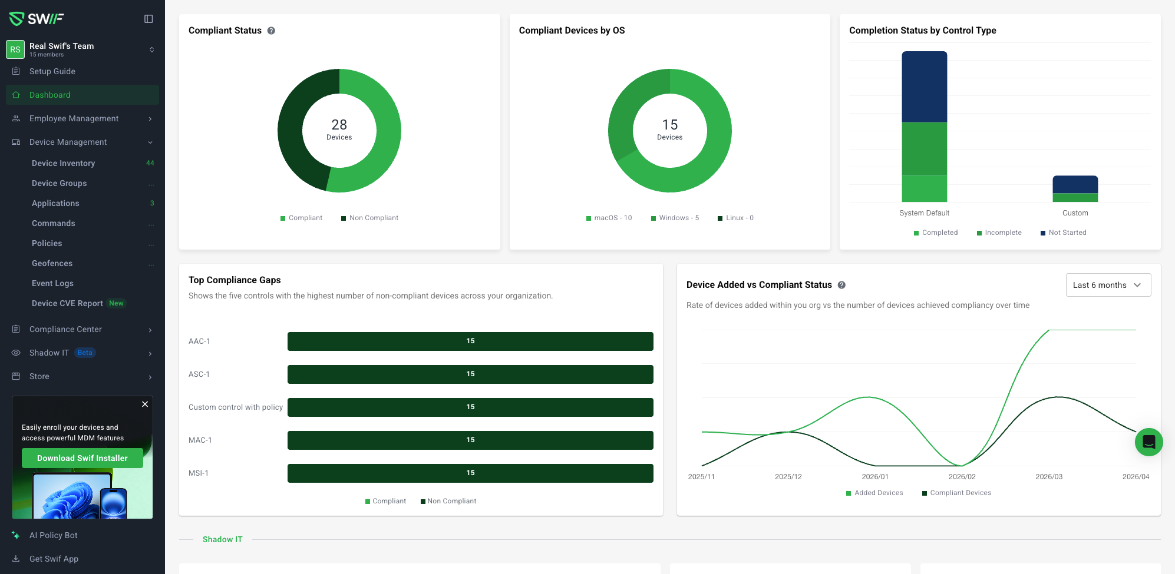Collapse the sidebar panel icon
Image resolution: width=1175 pixels, height=574 pixels.
pos(148,19)
